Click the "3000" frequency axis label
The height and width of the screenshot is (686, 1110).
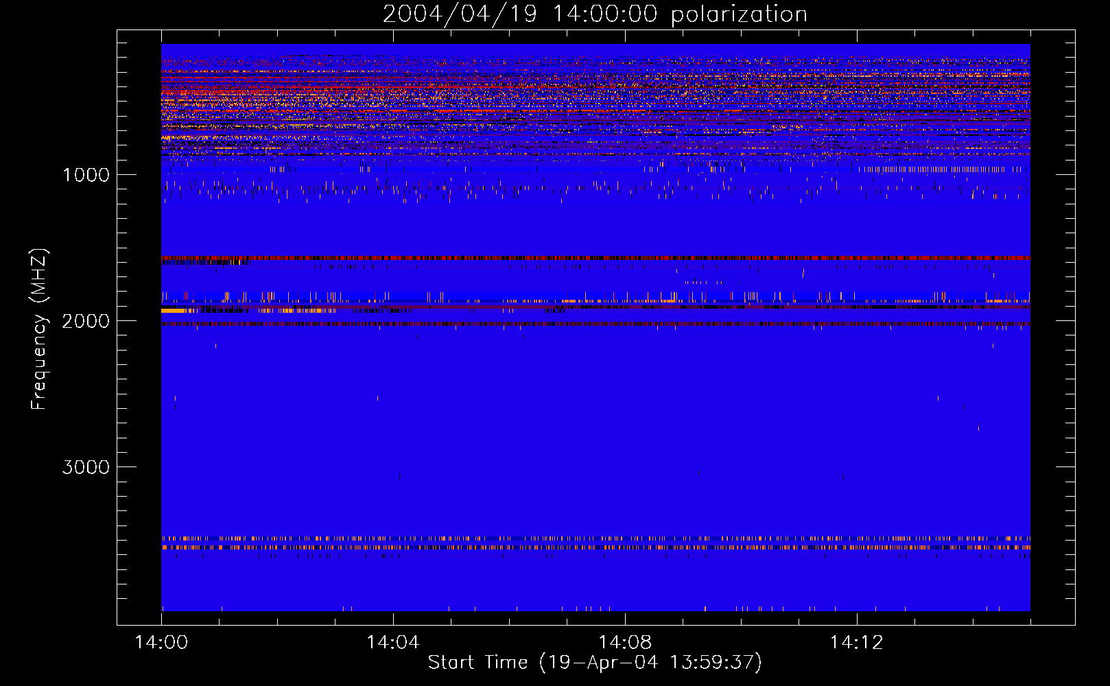(86, 467)
